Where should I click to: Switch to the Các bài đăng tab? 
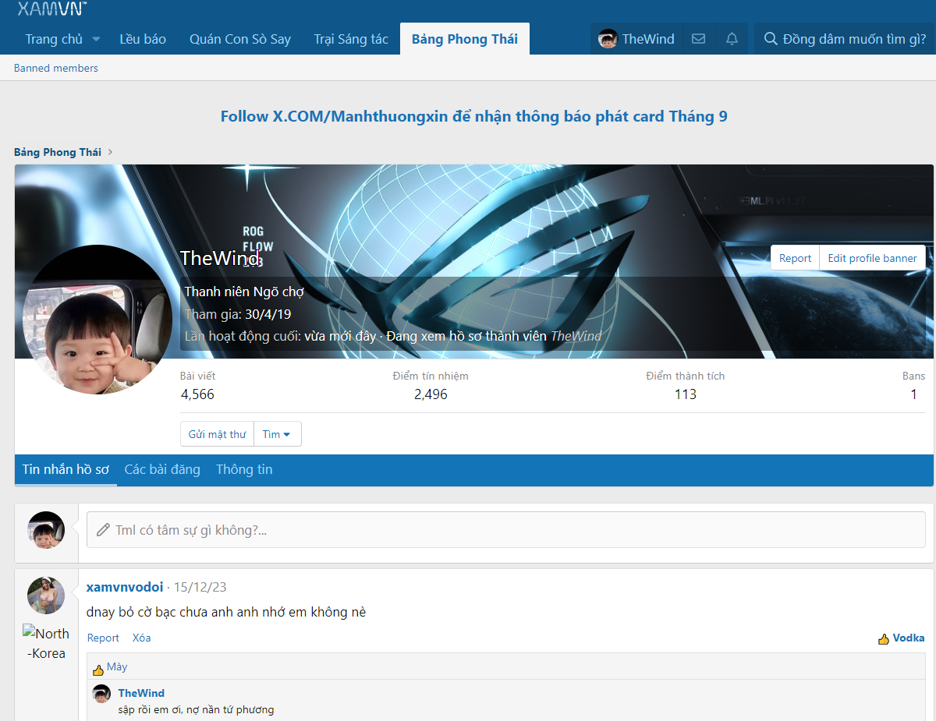pyautogui.click(x=162, y=469)
